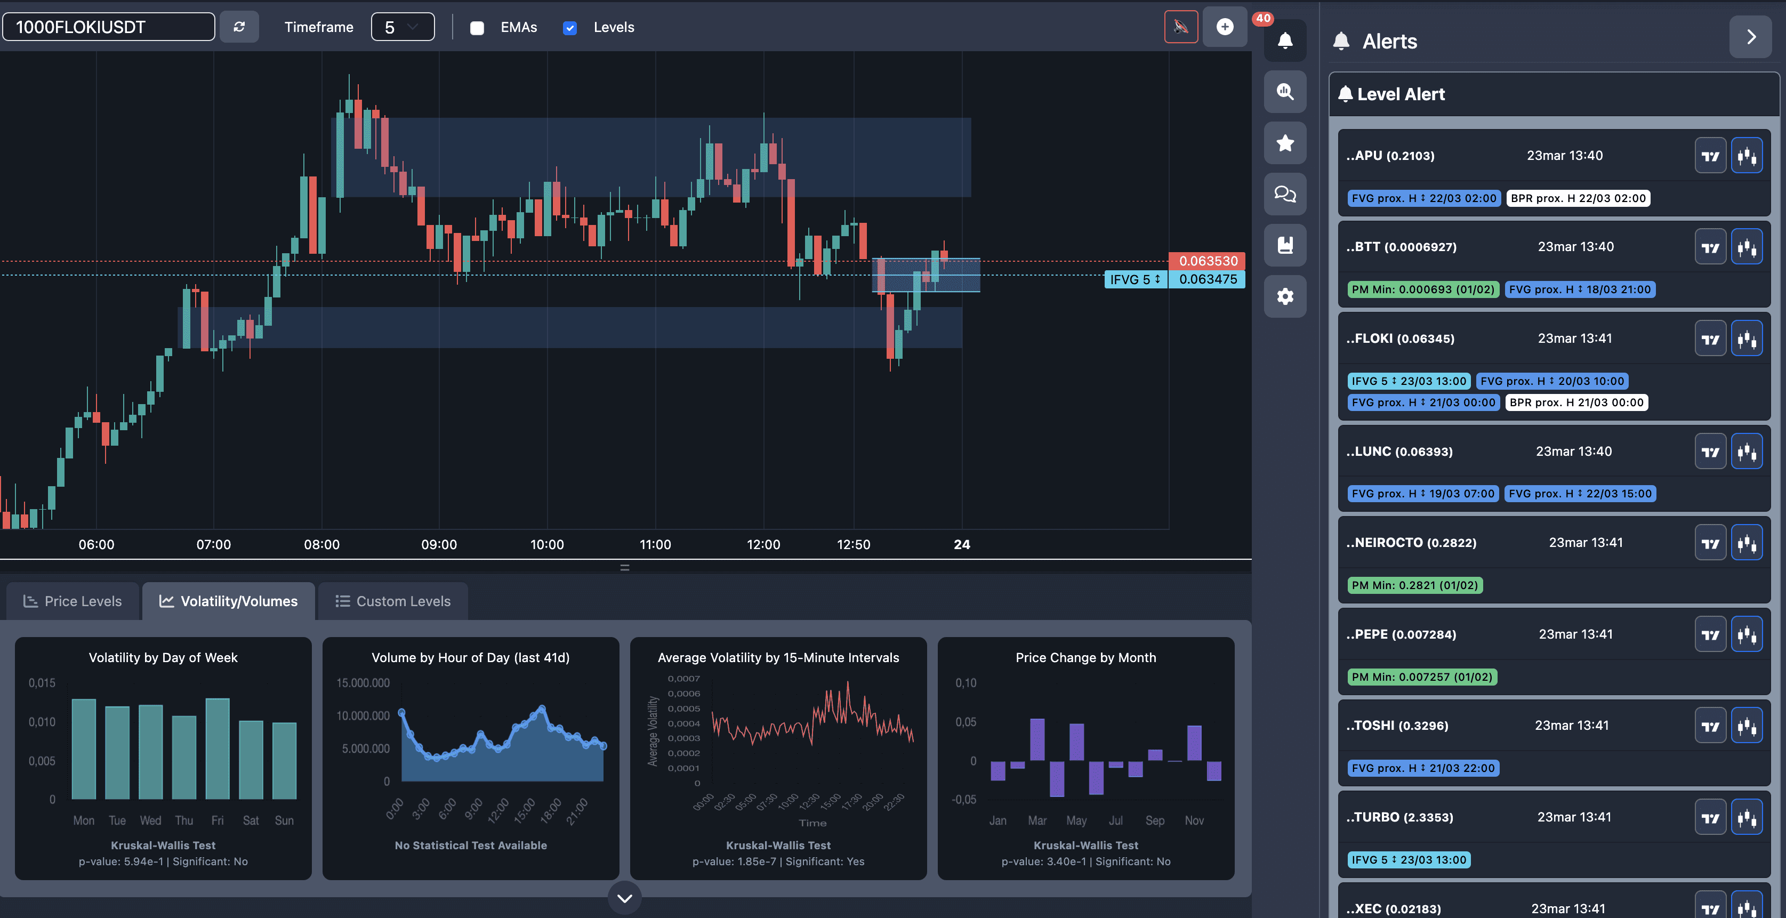
Task: Open PEPE alert in TradingView
Action: (1710, 634)
